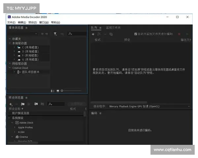This screenshot has height=158, width=198.
Task: Click the thumbnail size zoom slider
Action: pos(71,91)
